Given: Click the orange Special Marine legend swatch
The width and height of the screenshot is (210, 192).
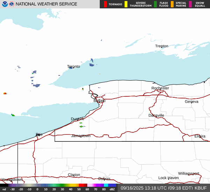Looking at the screenshot, I should pos(172,4).
